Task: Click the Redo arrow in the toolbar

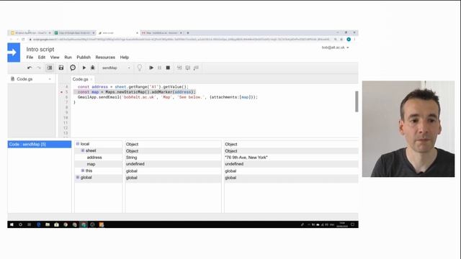Action: tap(38, 68)
